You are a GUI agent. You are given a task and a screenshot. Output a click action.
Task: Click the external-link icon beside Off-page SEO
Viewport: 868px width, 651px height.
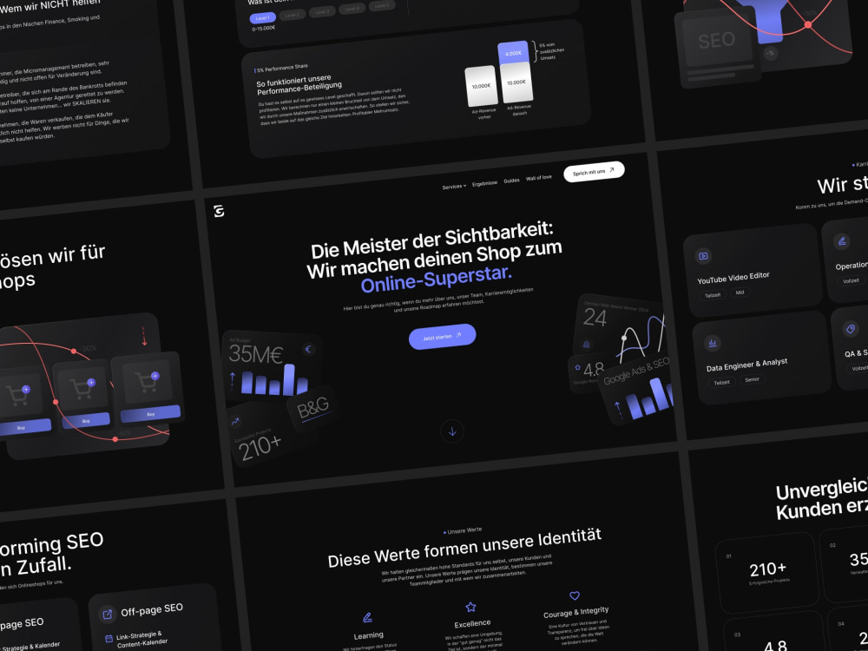[108, 614]
